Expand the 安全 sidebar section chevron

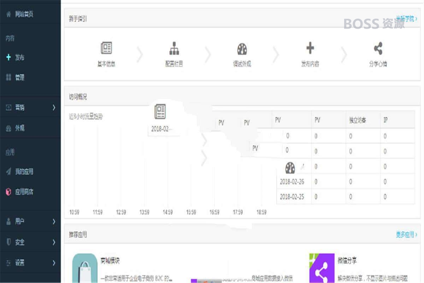[x=54, y=242]
